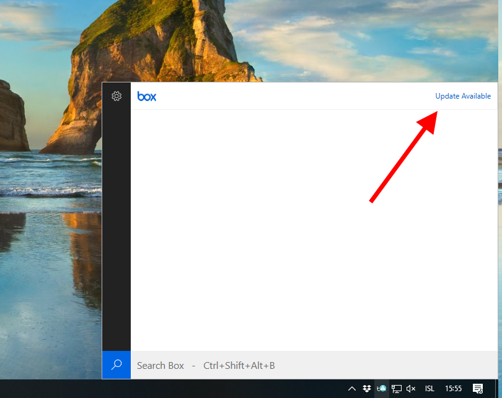Focus the Search Box input field

(314, 365)
